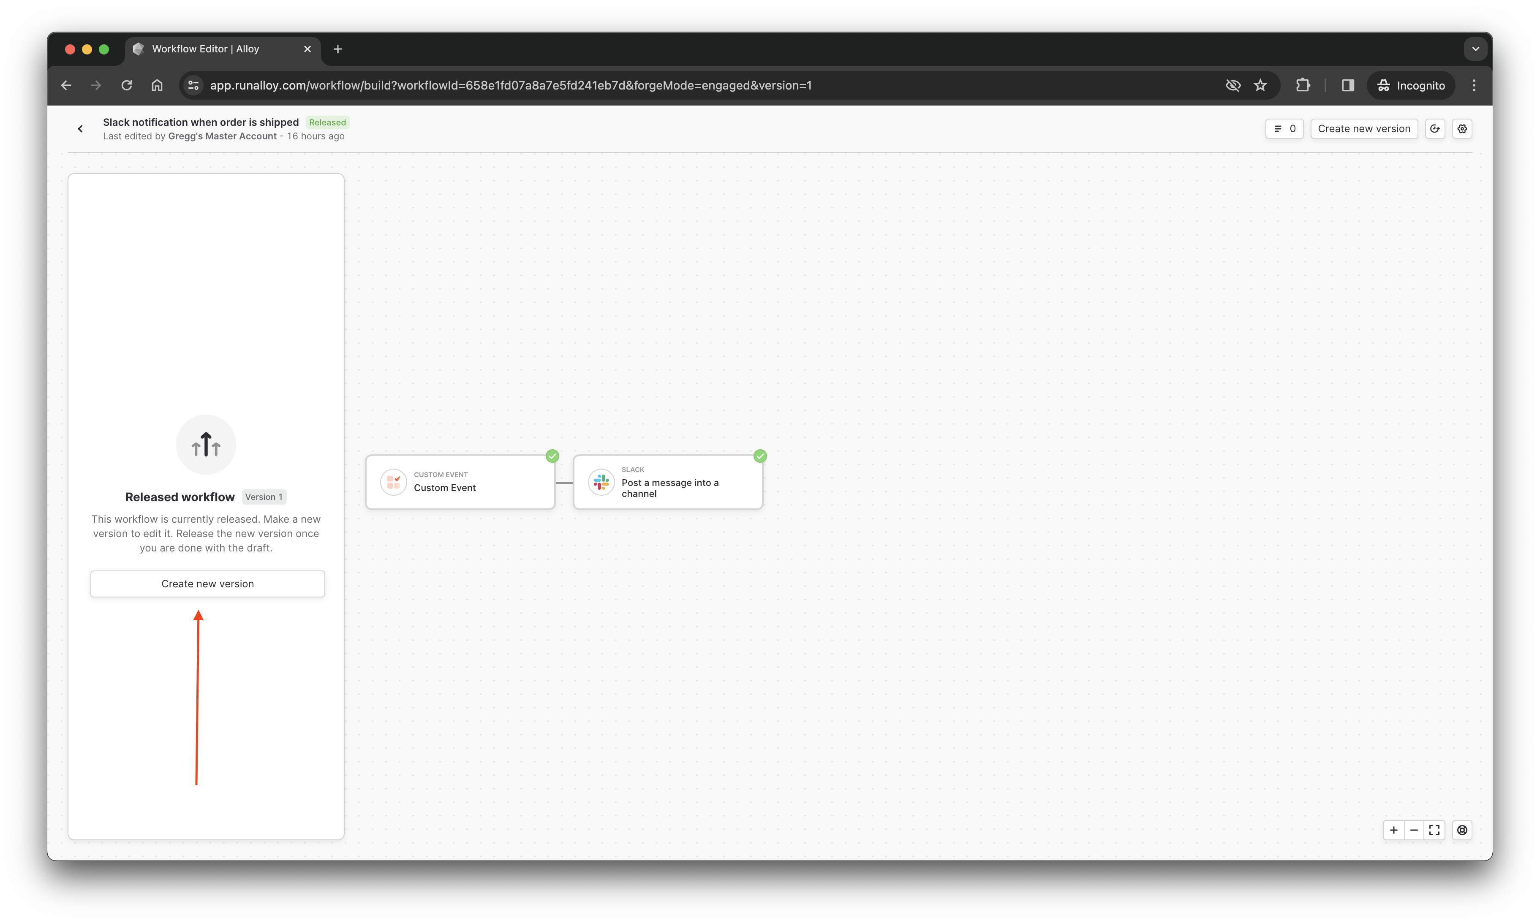This screenshot has width=1540, height=923.
Task: Open browser extensions puzzle icon
Action: tap(1303, 85)
